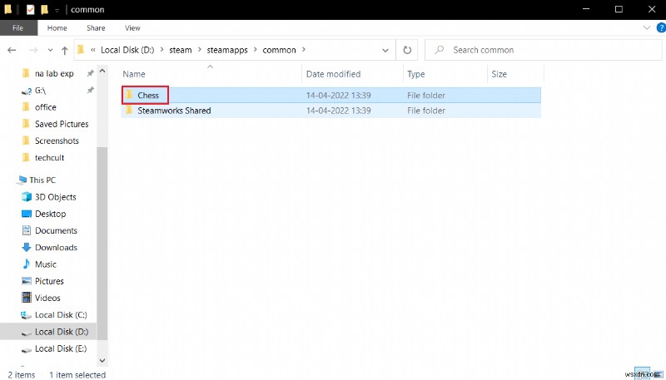Select the Steamworks Shared folder
This screenshot has height=380, width=666.
[331, 111]
